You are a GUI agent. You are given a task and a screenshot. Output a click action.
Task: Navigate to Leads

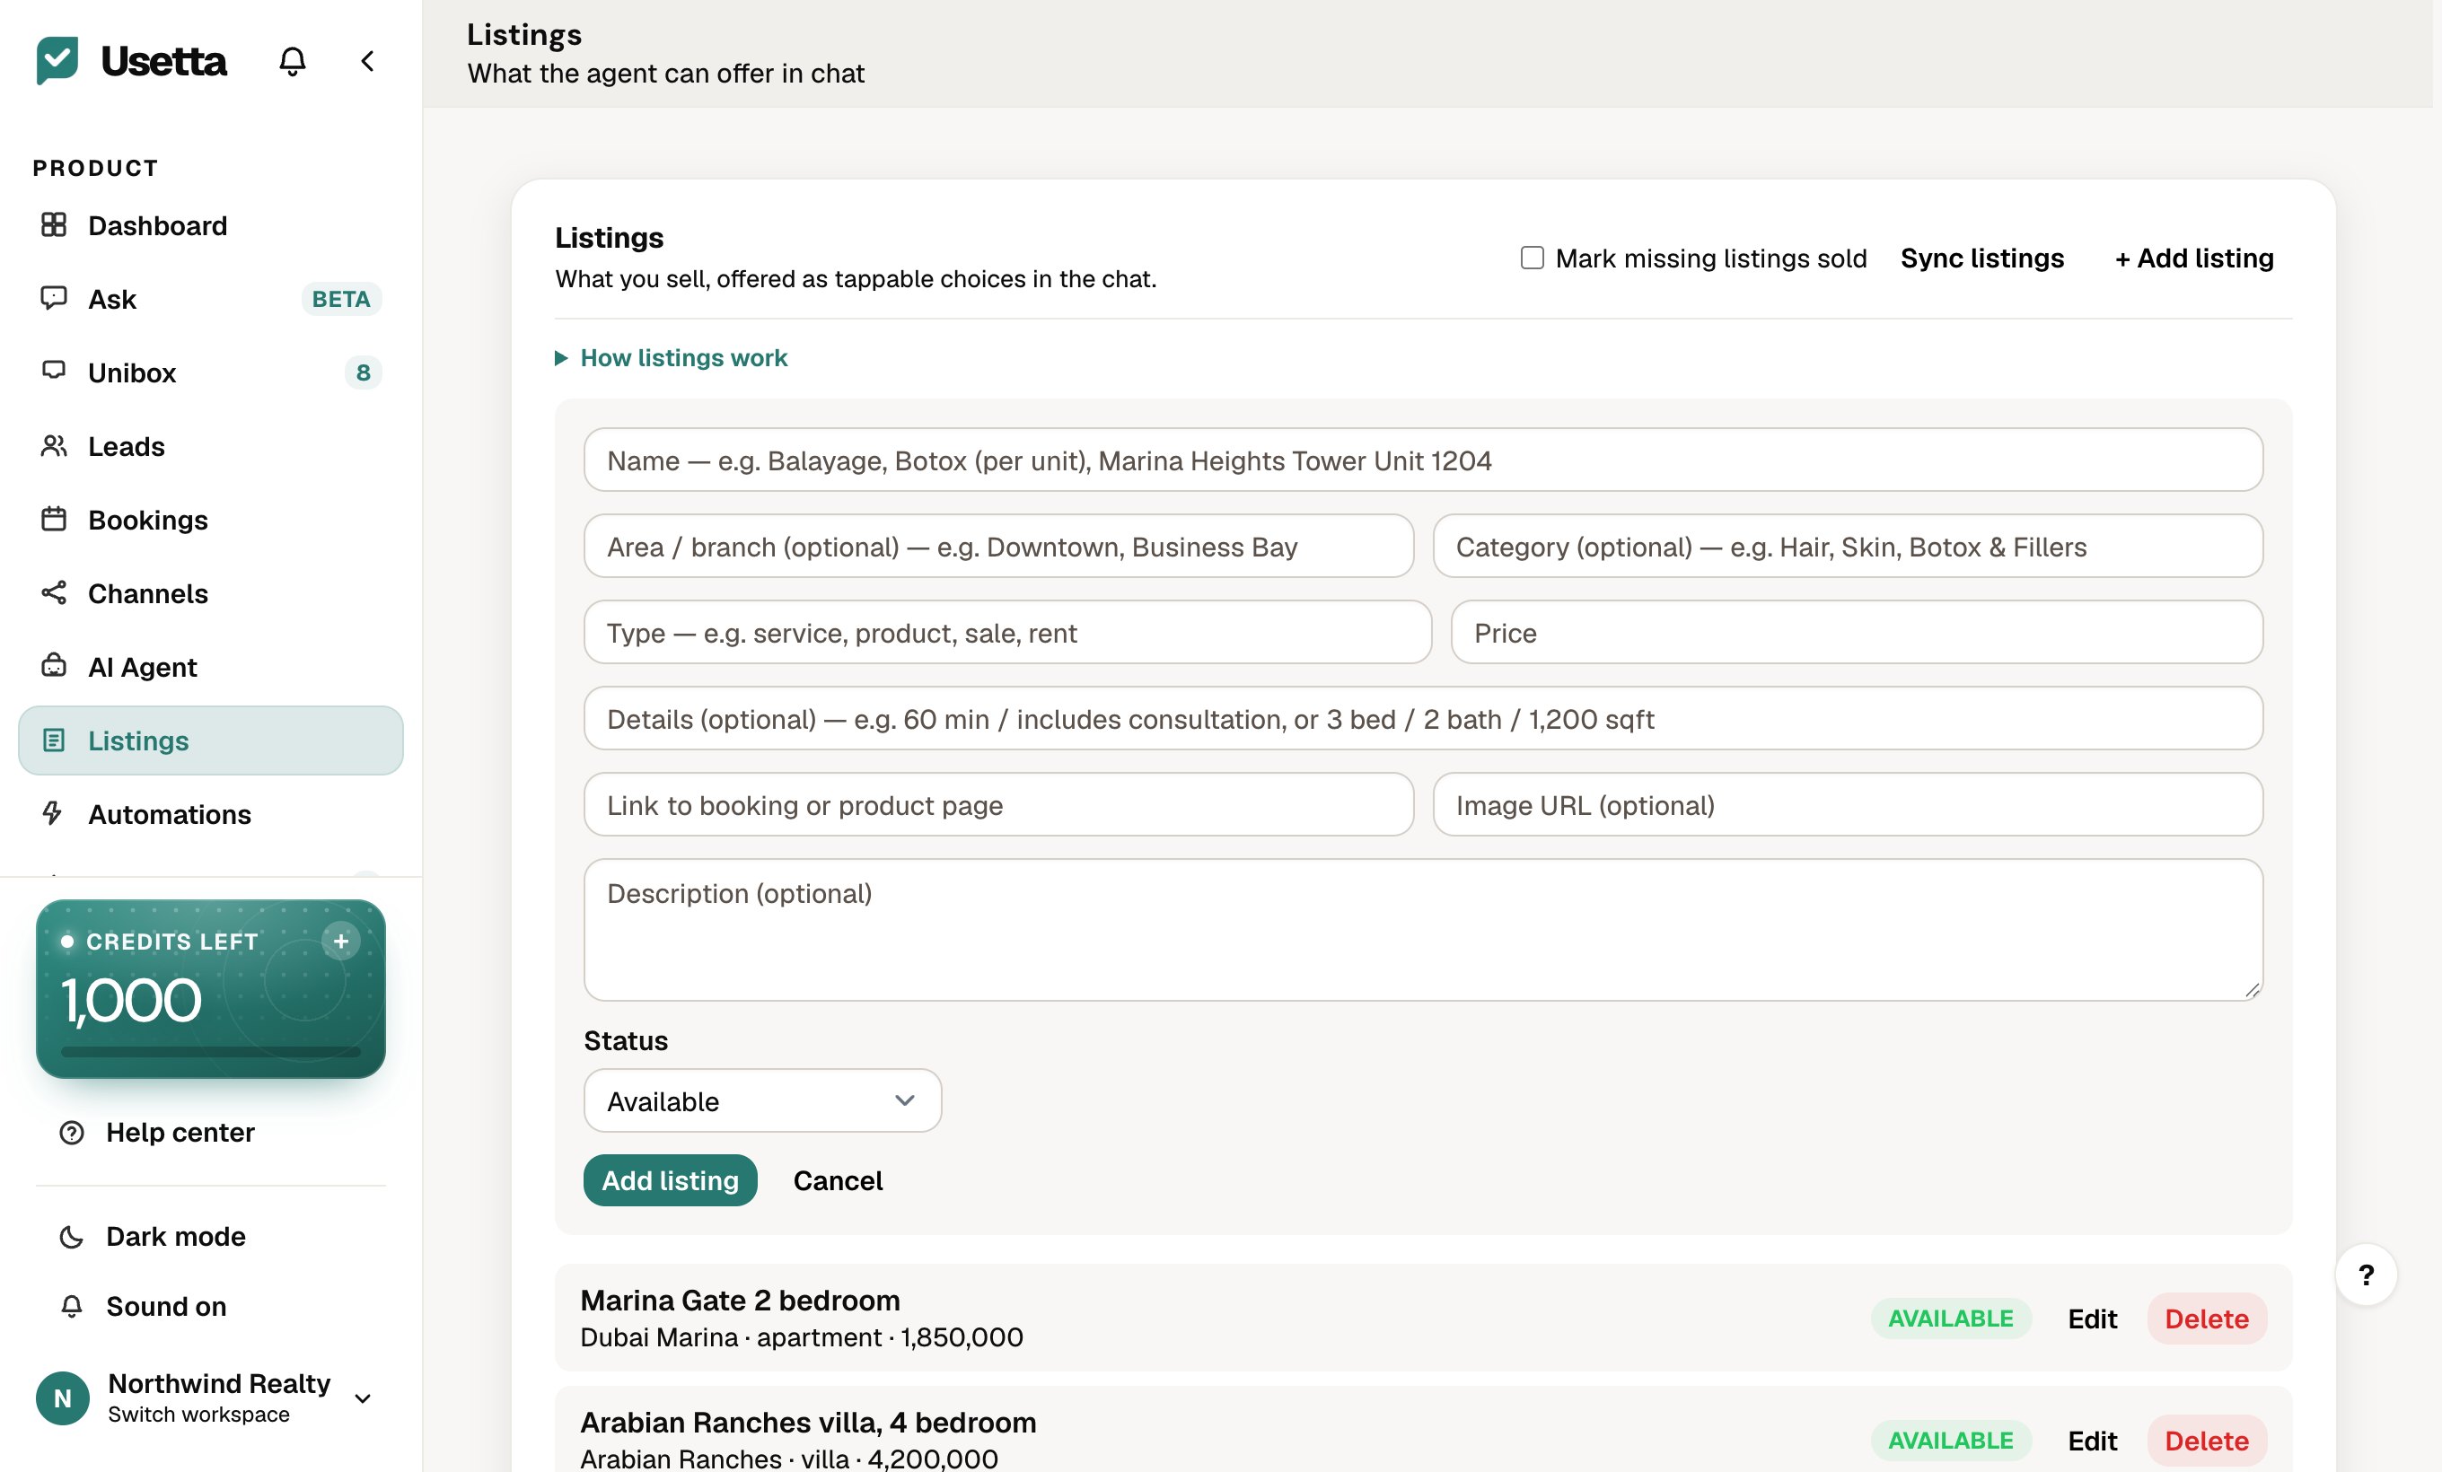click(x=210, y=446)
